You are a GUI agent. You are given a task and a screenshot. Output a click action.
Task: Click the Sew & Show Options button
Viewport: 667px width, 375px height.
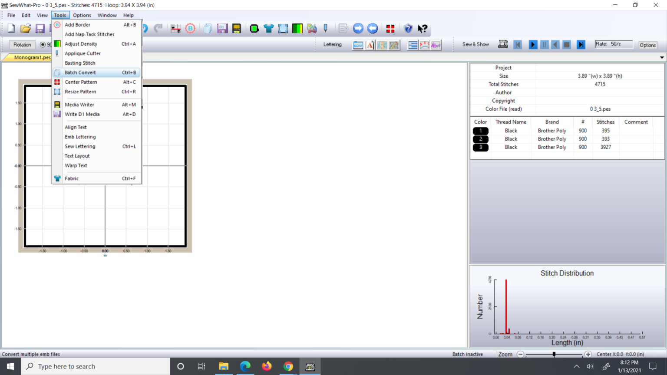(x=647, y=45)
